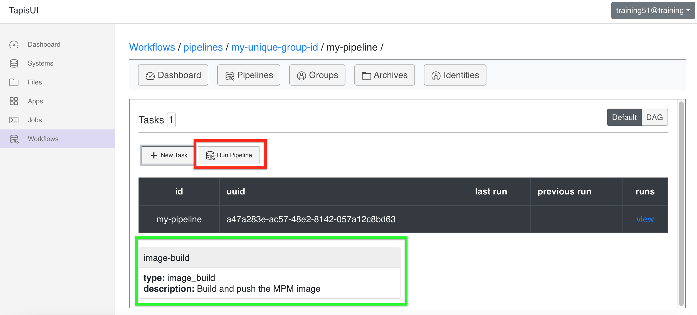Open the Dashboard workflows tab button
The image size is (697, 315).
coord(173,75)
